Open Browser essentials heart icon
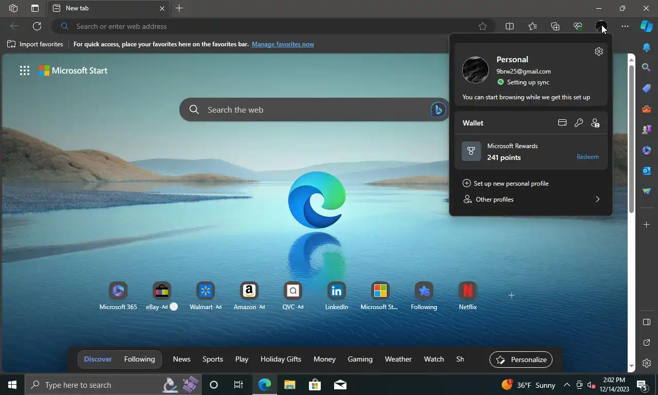 (578, 26)
